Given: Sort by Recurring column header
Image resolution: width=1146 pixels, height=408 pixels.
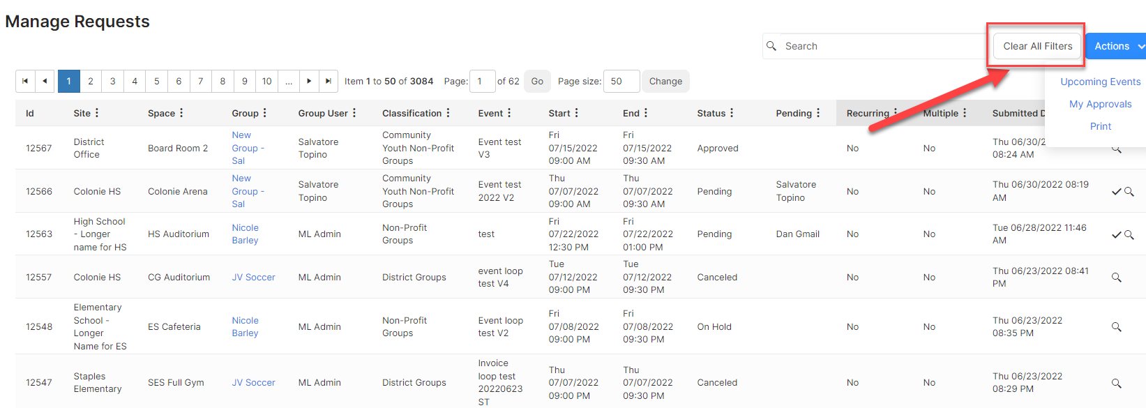Looking at the screenshot, I should pyautogui.click(x=868, y=113).
